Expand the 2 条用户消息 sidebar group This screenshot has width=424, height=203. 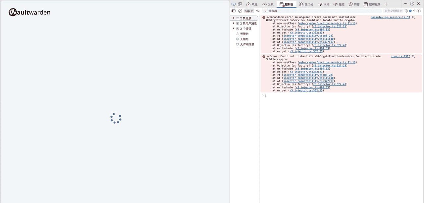pyautogui.click(x=234, y=24)
